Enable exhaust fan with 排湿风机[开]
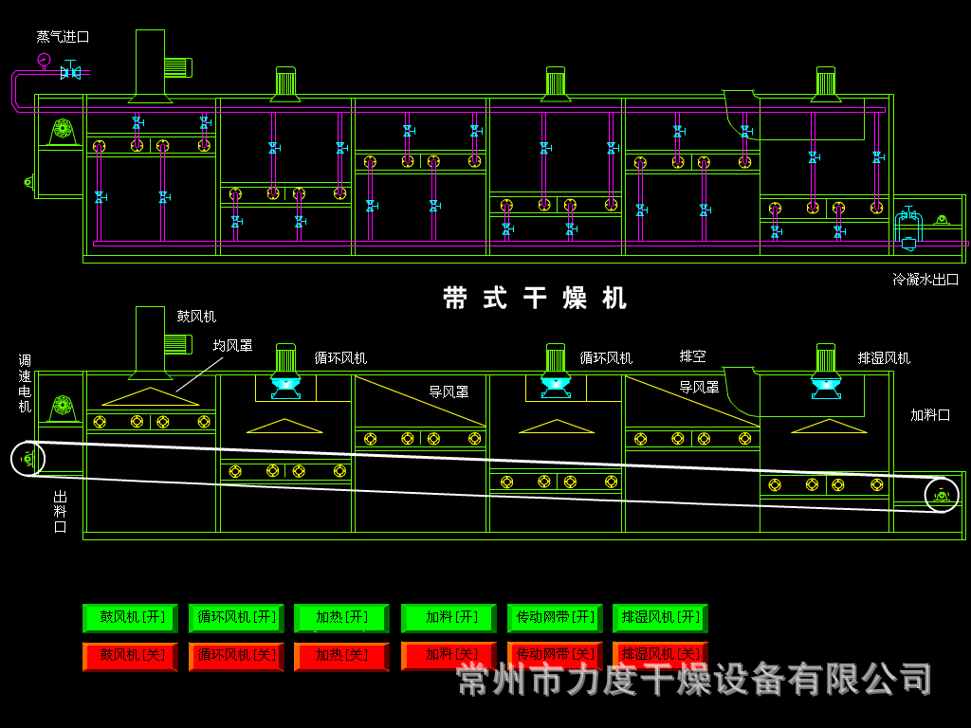 (660, 618)
